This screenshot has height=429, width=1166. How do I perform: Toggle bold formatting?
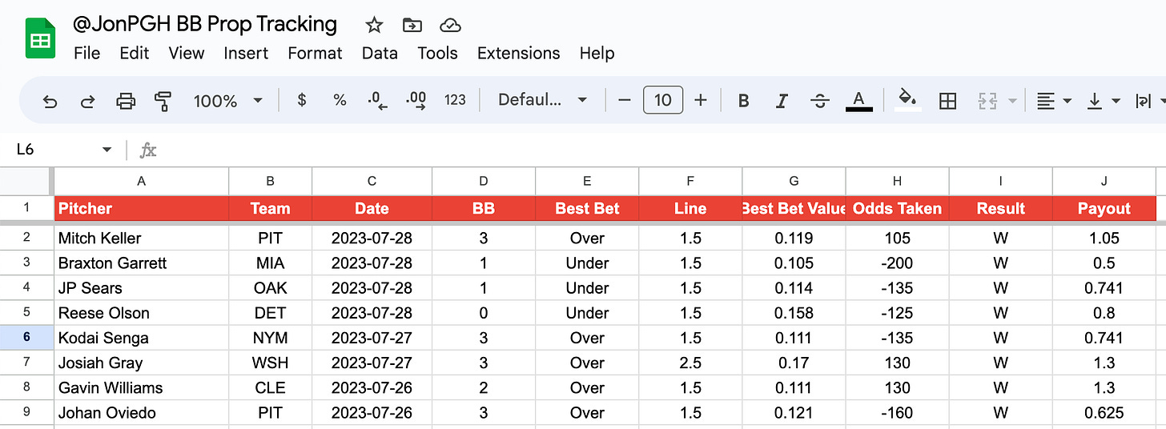[x=743, y=101]
